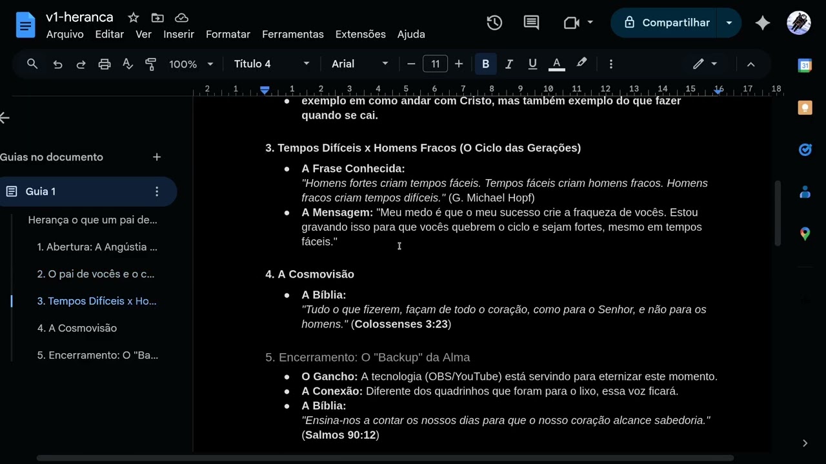Open the Editar menu
Image resolution: width=826 pixels, height=464 pixels.
point(109,34)
